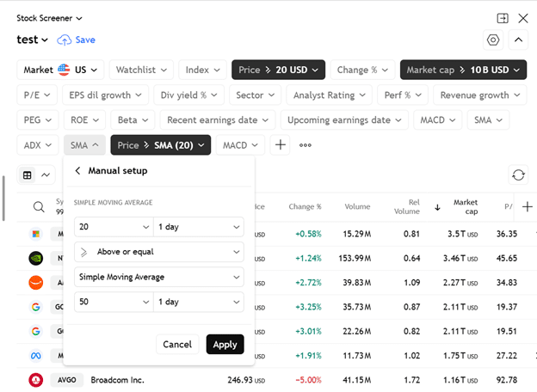Click the add filter plus icon

pos(280,145)
